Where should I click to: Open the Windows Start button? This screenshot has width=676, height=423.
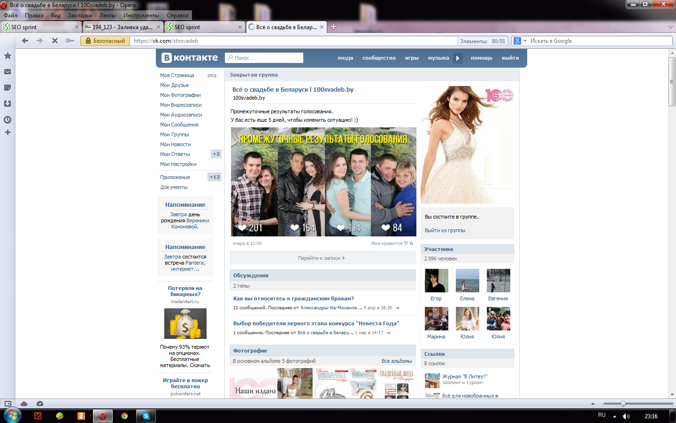[12, 415]
